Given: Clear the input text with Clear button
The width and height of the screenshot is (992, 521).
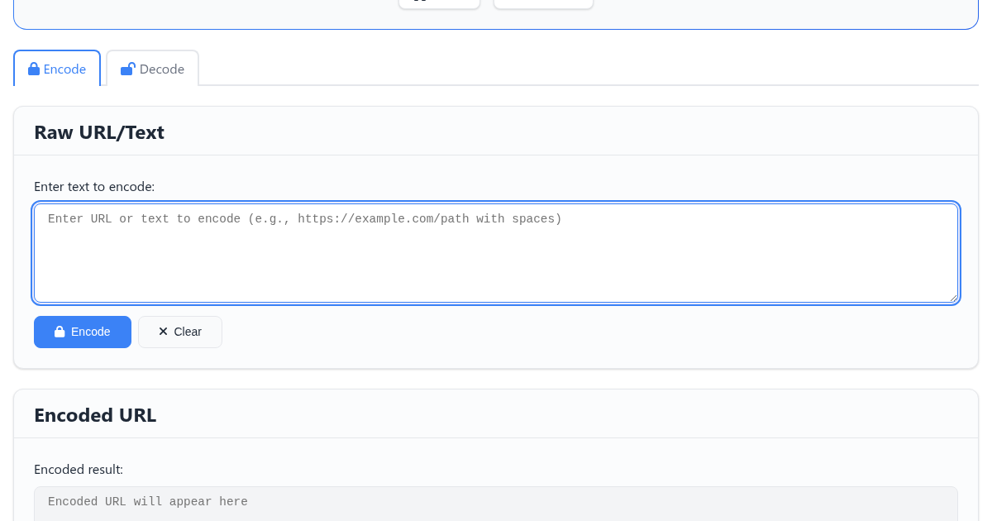Looking at the screenshot, I should coord(180,332).
